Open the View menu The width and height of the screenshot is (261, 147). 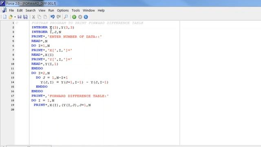click(x=42, y=10)
